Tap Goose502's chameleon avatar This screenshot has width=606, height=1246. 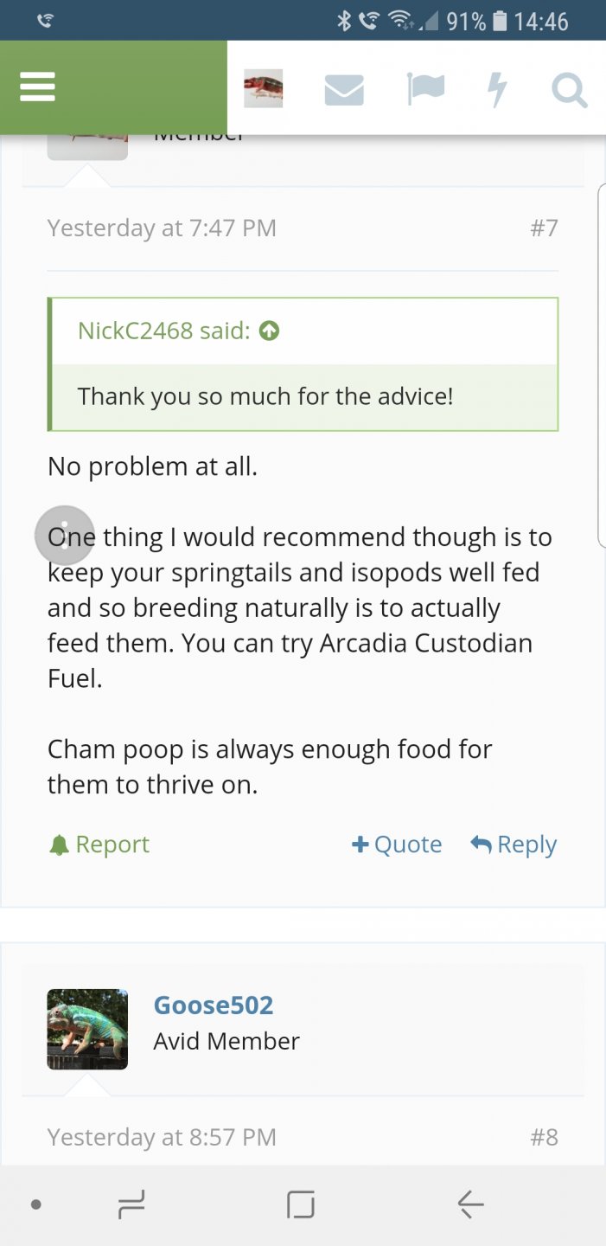tap(87, 1029)
